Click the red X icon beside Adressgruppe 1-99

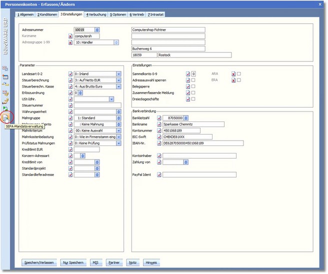[x=70, y=43]
